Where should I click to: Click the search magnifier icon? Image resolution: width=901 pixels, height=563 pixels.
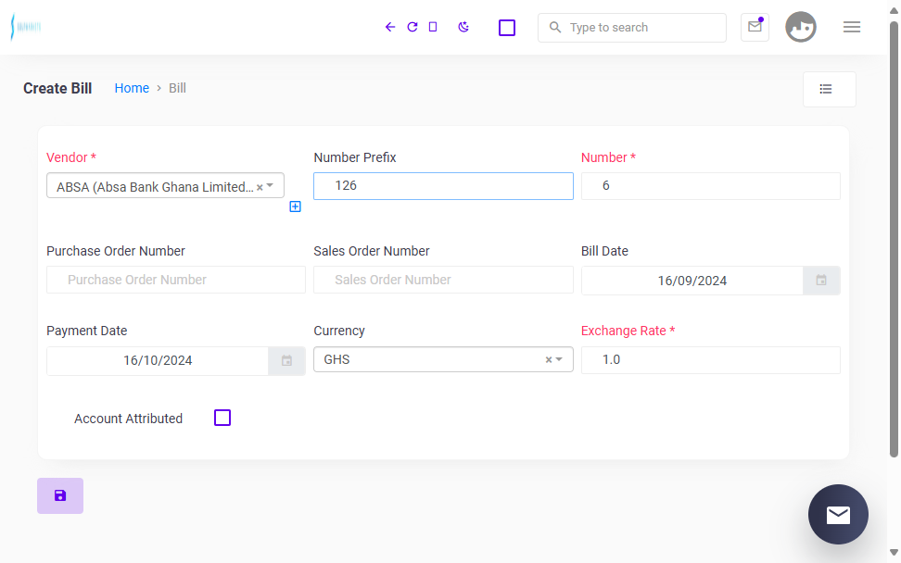pos(555,28)
